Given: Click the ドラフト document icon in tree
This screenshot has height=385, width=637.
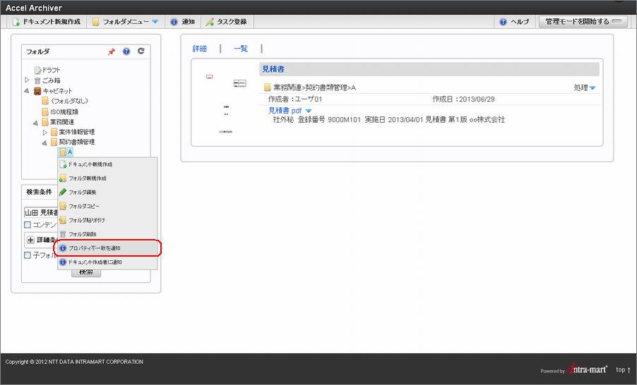Looking at the screenshot, I should coord(37,71).
